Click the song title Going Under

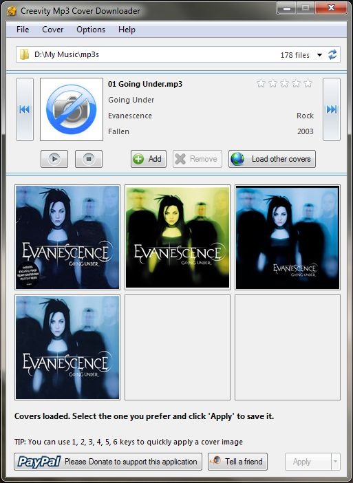(131, 100)
